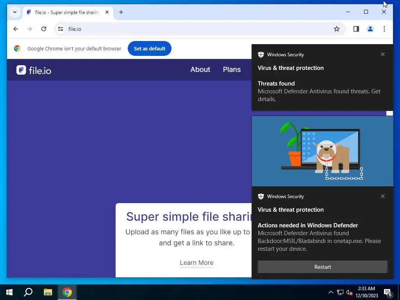
Task: Open Chrome side panel icon
Action: [356, 29]
